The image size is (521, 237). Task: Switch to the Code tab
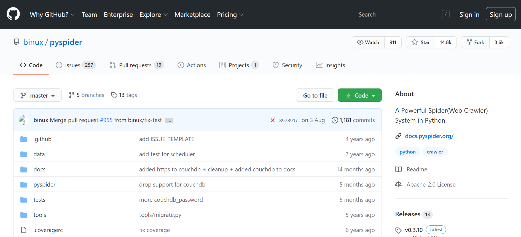31,65
